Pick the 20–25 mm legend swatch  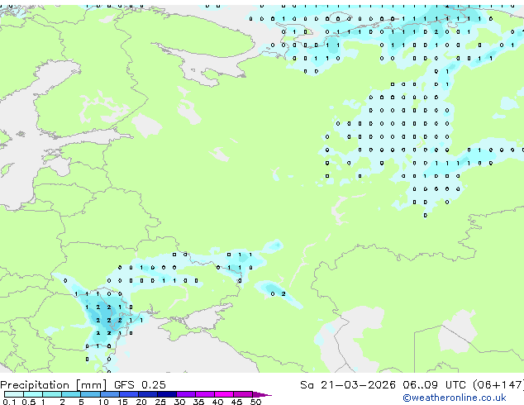pyautogui.click(x=148, y=394)
